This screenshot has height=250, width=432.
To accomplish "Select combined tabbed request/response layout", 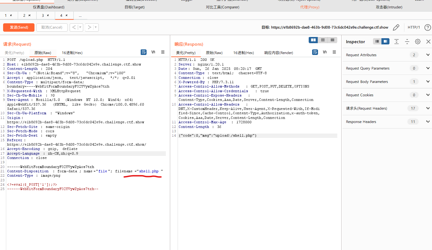I will click(333, 40).
